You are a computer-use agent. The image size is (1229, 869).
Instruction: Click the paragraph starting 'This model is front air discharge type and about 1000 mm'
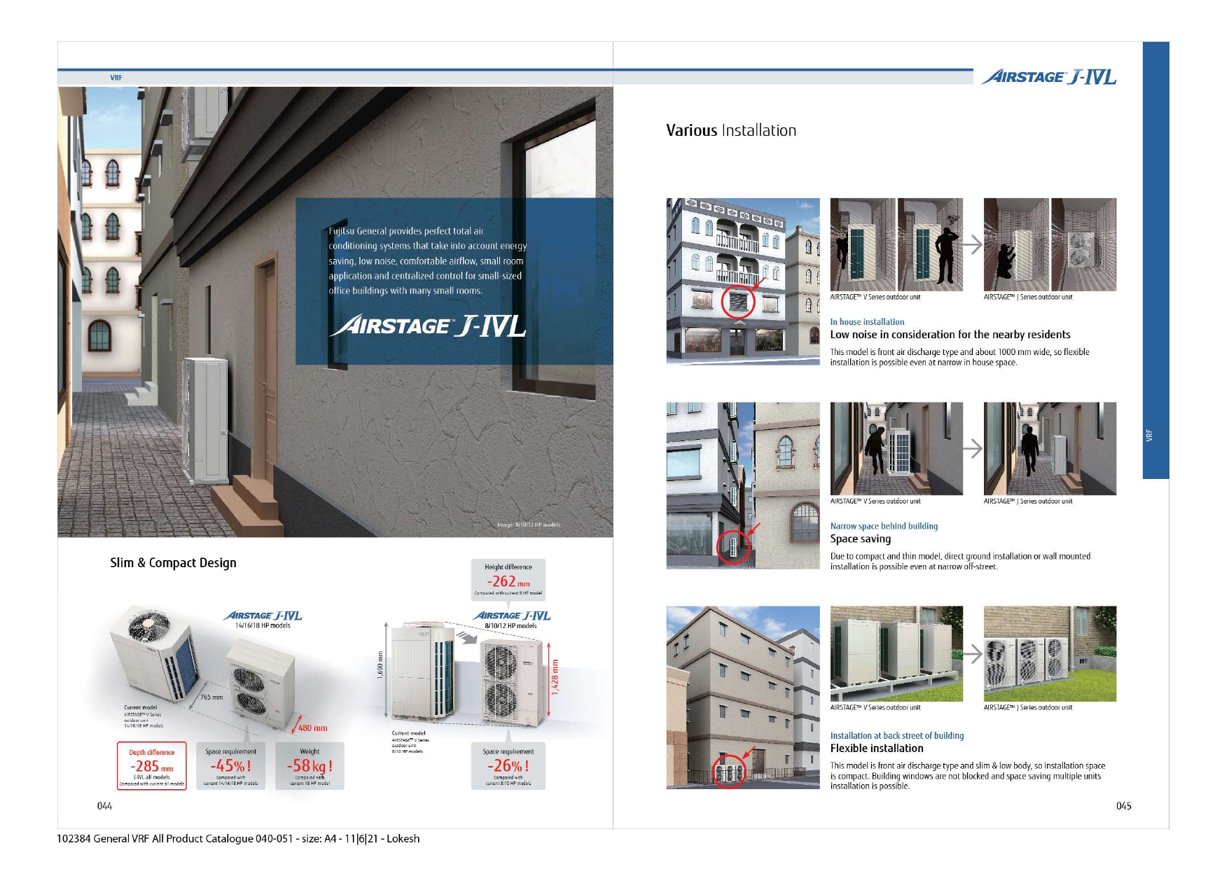coord(960,357)
